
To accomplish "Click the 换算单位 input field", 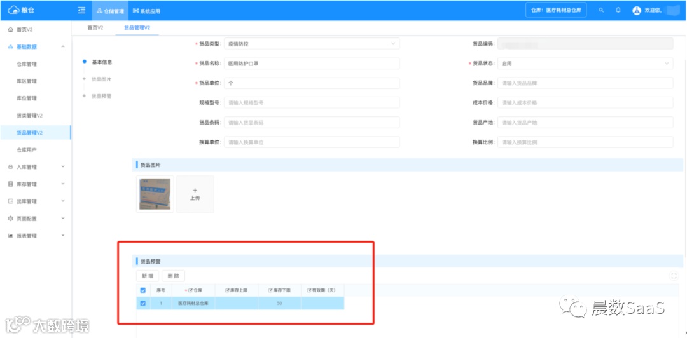I will tap(312, 142).
